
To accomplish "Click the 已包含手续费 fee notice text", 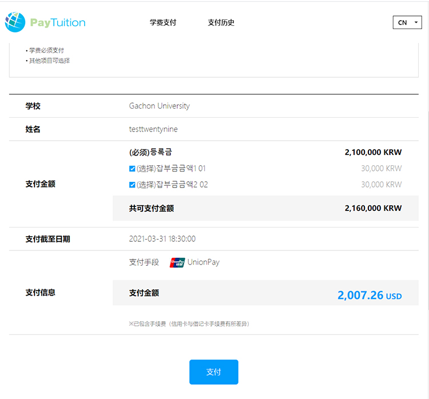I will point(189,324).
